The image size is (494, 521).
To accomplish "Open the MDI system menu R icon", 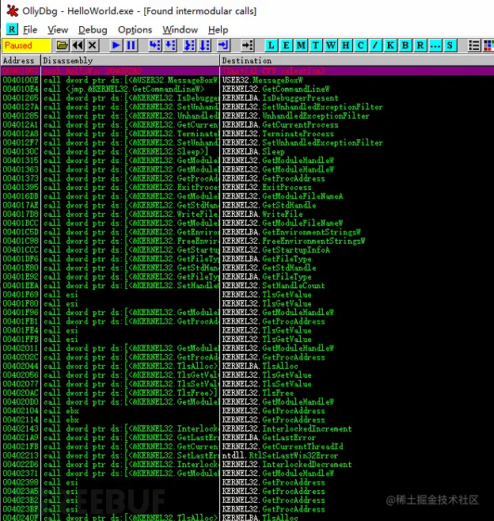I will pyautogui.click(x=12, y=29).
